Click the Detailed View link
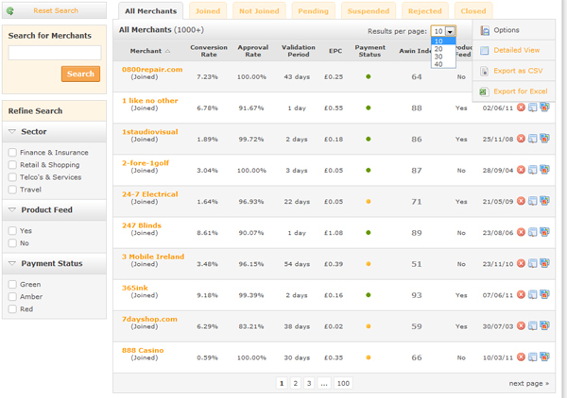The height and width of the screenshot is (398, 567). coord(517,50)
